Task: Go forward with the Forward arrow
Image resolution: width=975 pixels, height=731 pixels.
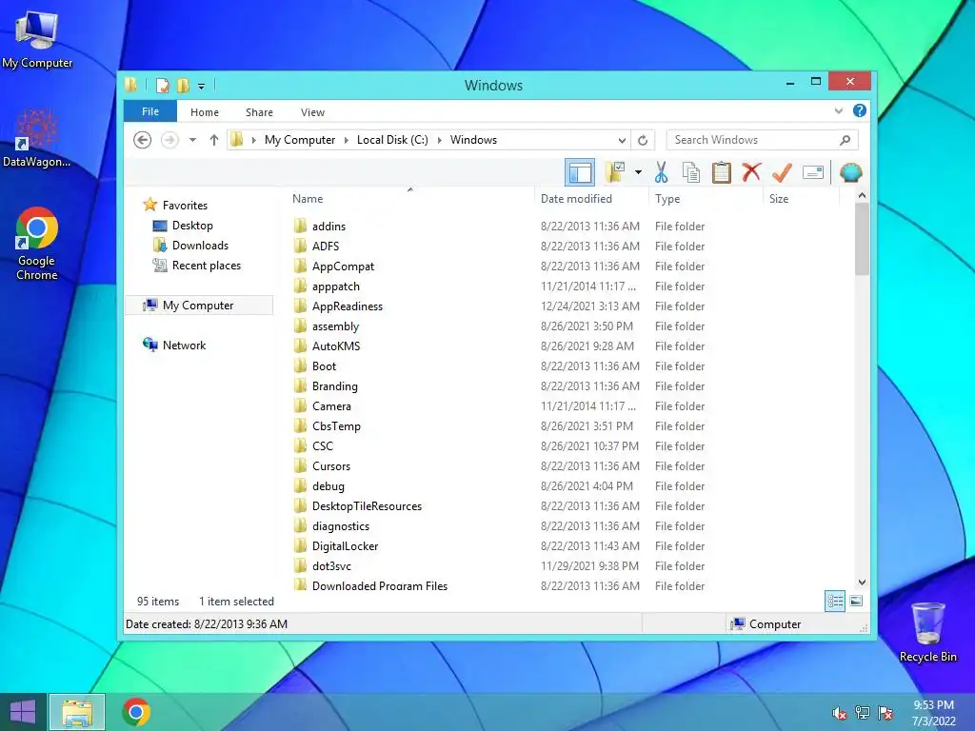Action: tap(169, 140)
